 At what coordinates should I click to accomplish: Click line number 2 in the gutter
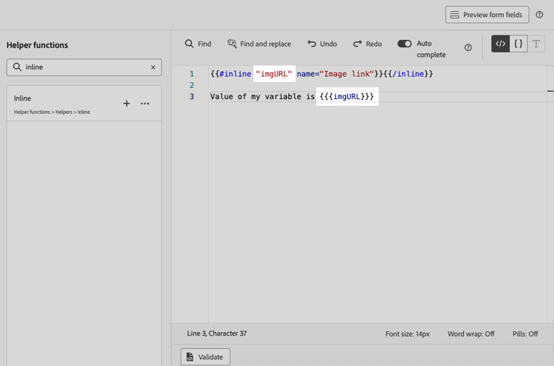[x=191, y=85]
